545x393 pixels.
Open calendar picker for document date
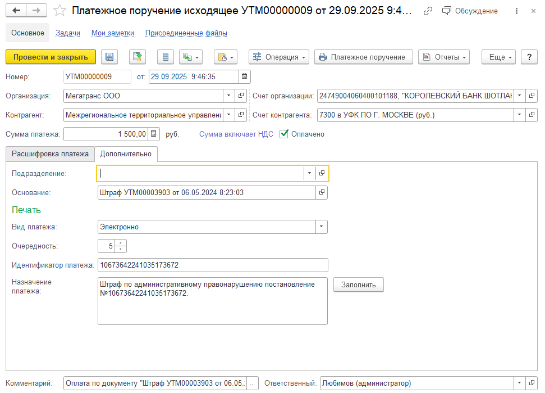click(x=244, y=76)
